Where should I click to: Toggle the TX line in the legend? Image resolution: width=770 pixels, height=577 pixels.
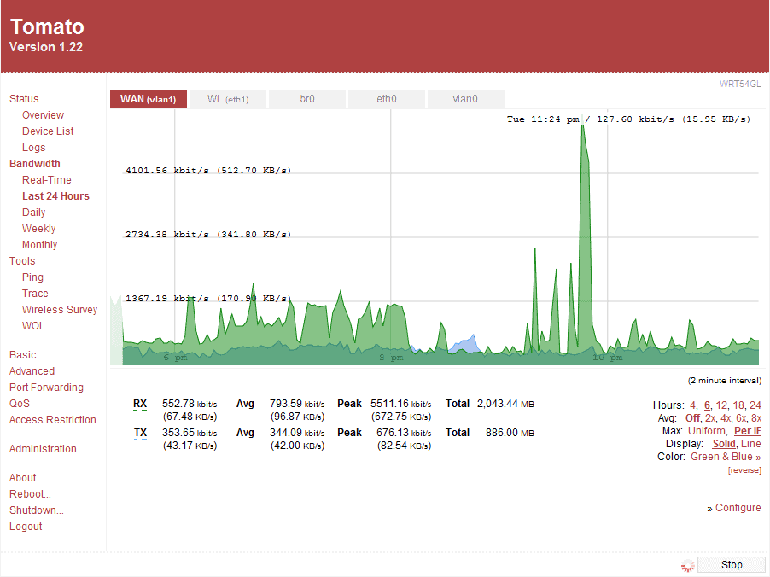tap(140, 433)
